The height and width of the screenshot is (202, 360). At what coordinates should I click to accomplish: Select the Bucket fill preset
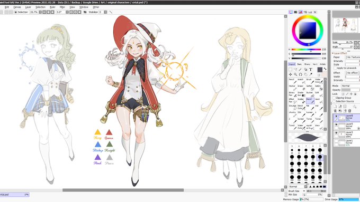click(310, 94)
